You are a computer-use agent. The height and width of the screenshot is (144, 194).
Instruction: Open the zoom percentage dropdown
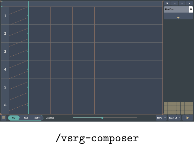click(x=161, y=118)
